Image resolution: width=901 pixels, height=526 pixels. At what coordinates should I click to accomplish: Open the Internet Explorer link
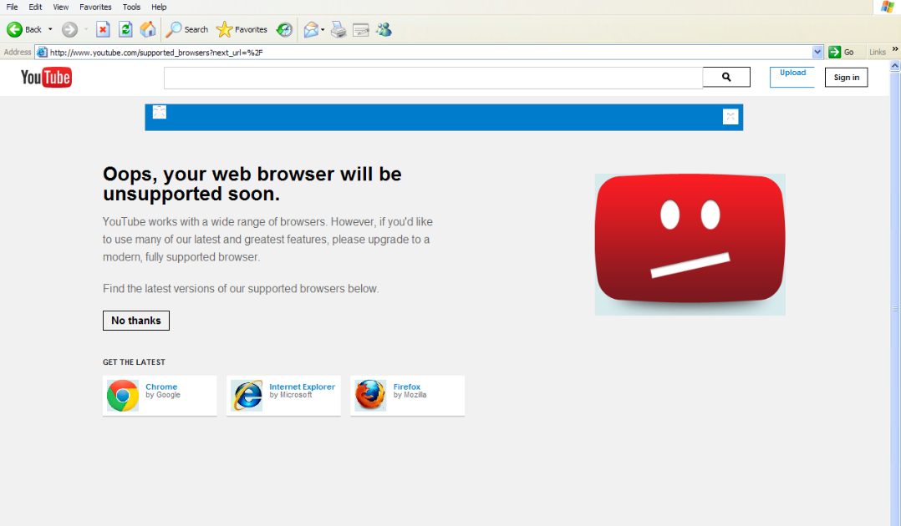(x=303, y=387)
